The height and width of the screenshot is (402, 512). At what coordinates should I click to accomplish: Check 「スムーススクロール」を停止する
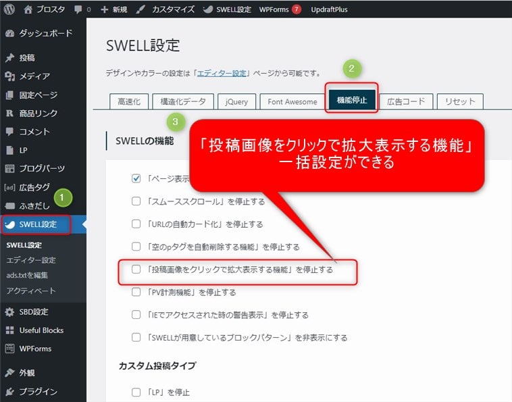(136, 201)
